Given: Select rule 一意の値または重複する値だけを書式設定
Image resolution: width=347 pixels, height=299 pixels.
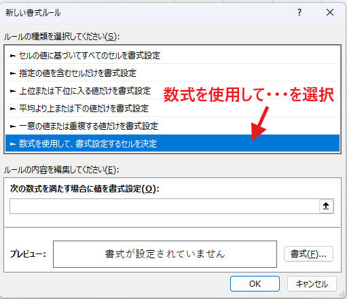Looking at the screenshot, I should click(x=172, y=126).
